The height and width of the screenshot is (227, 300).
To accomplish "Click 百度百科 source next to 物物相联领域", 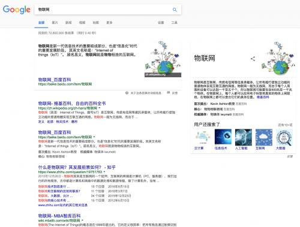I will 229,109.
